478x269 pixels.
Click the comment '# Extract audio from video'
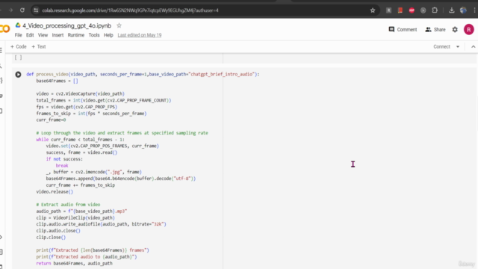point(68,205)
